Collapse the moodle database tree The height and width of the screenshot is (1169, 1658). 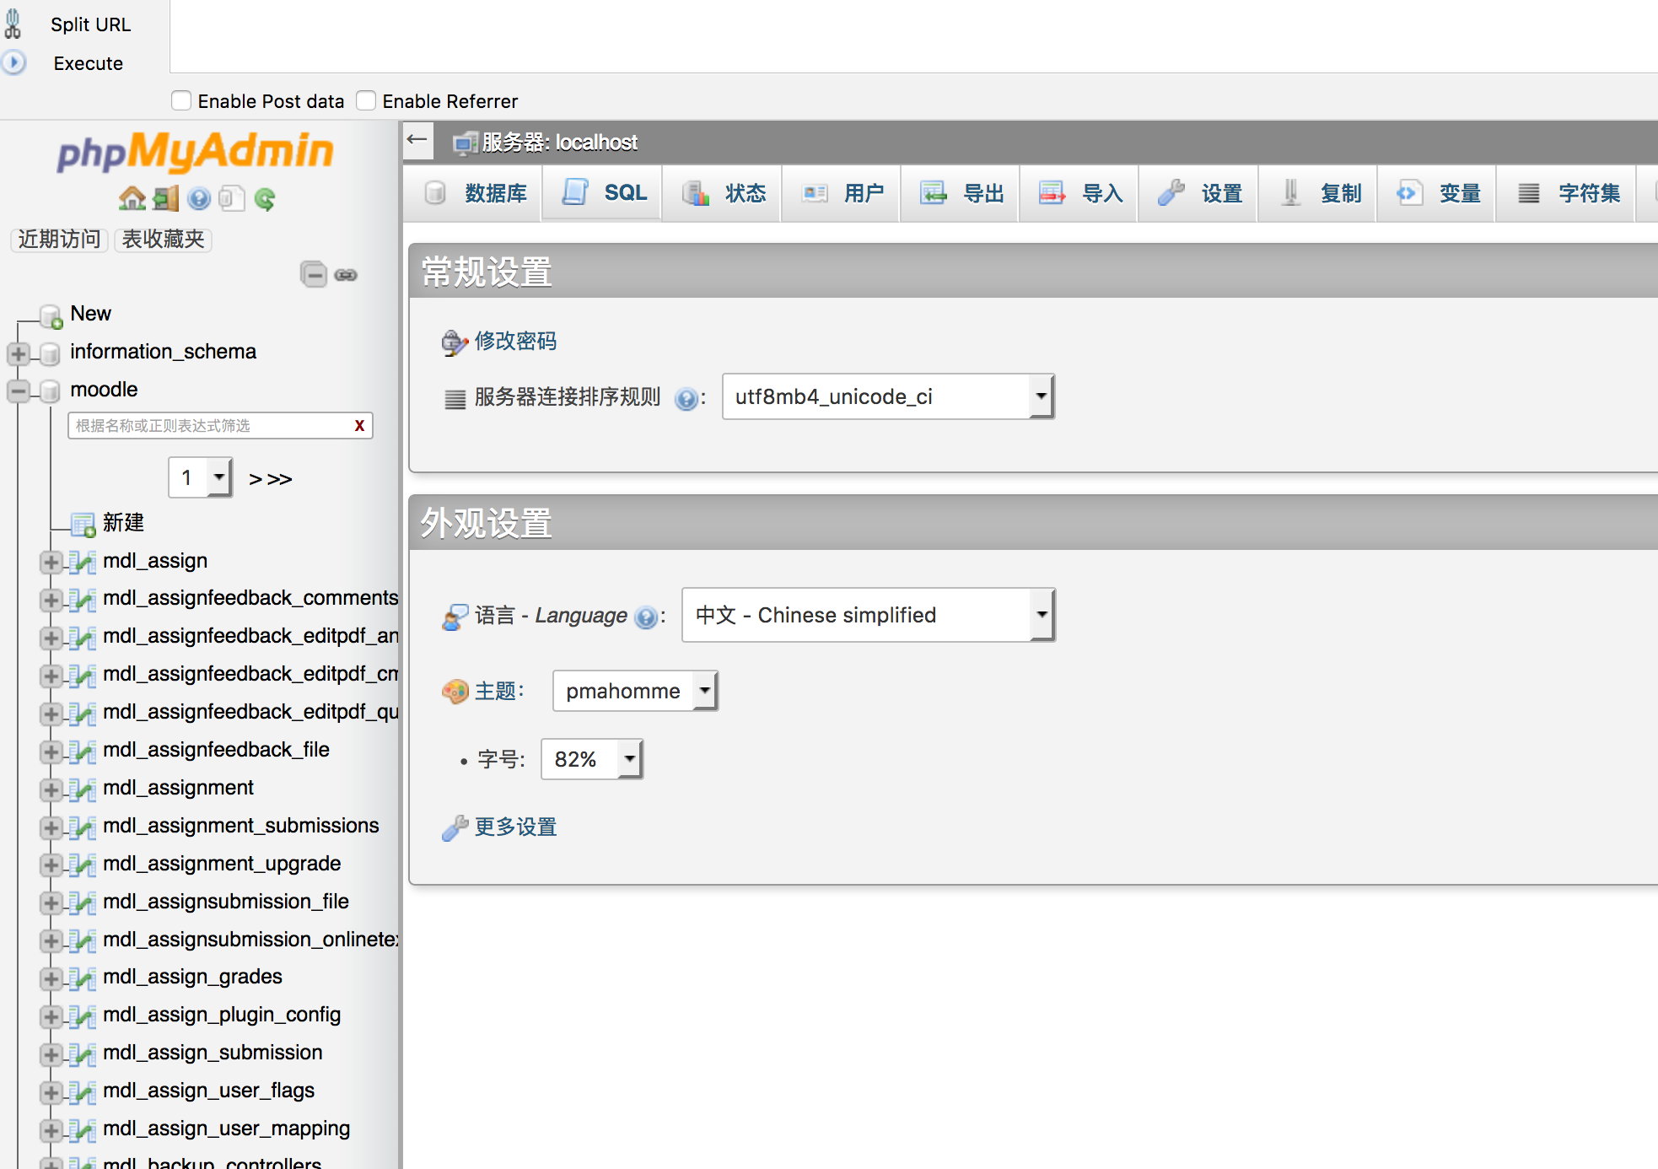[19, 391]
